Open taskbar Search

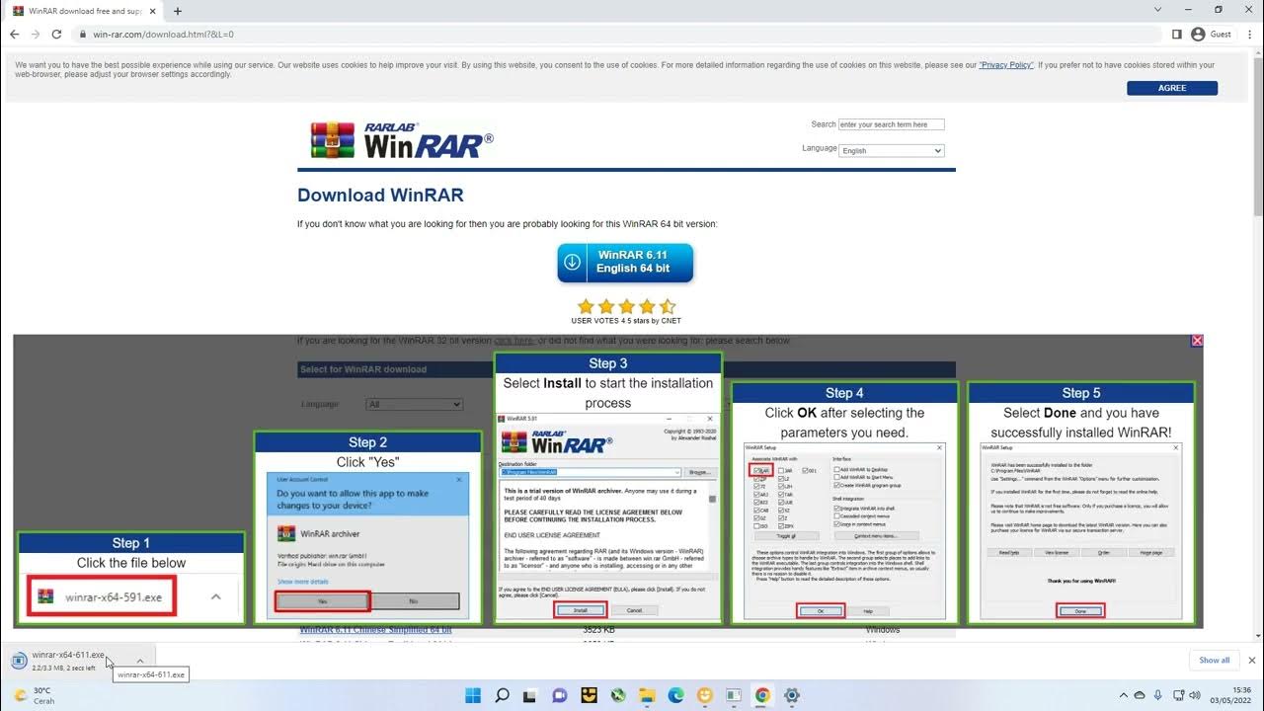tap(502, 695)
